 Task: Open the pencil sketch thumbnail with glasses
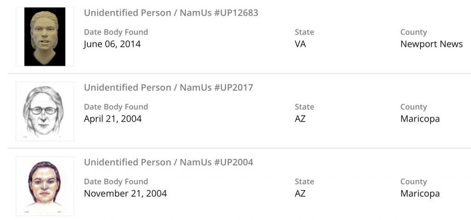45,111
